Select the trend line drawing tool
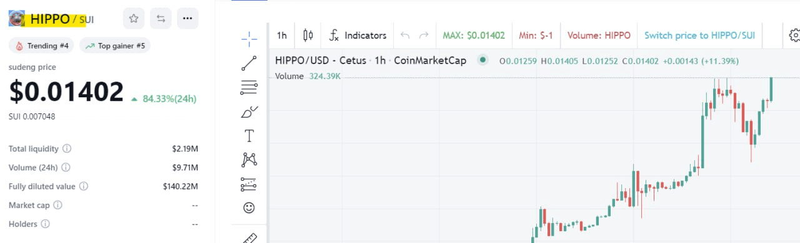 pyautogui.click(x=249, y=63)
